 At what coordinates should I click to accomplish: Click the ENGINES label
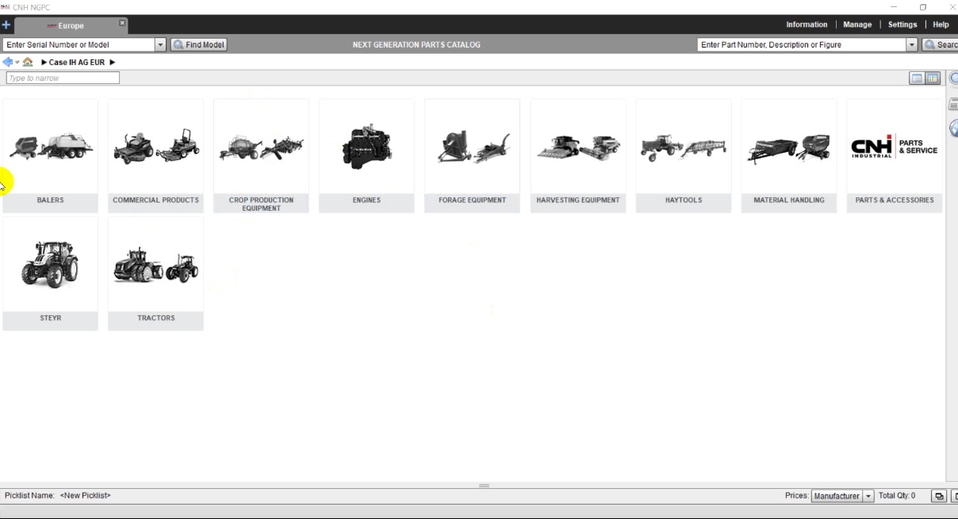[366, 200]
